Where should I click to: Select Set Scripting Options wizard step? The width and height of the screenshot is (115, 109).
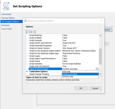pos(12,21)
